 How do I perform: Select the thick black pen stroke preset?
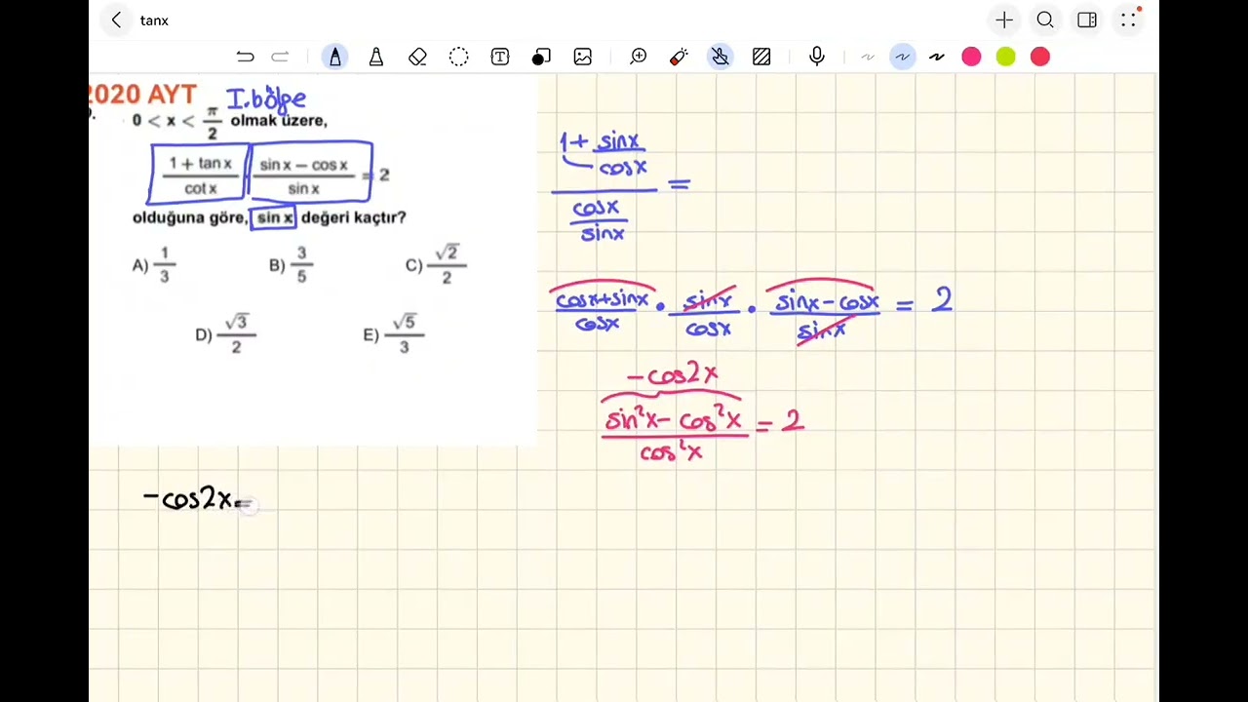[x=937, y=58]
